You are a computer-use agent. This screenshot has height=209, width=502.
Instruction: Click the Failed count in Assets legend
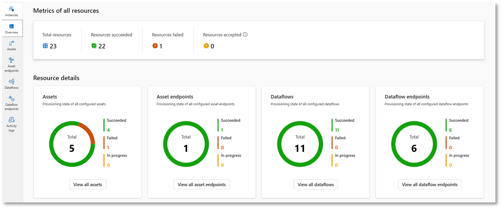108,148
